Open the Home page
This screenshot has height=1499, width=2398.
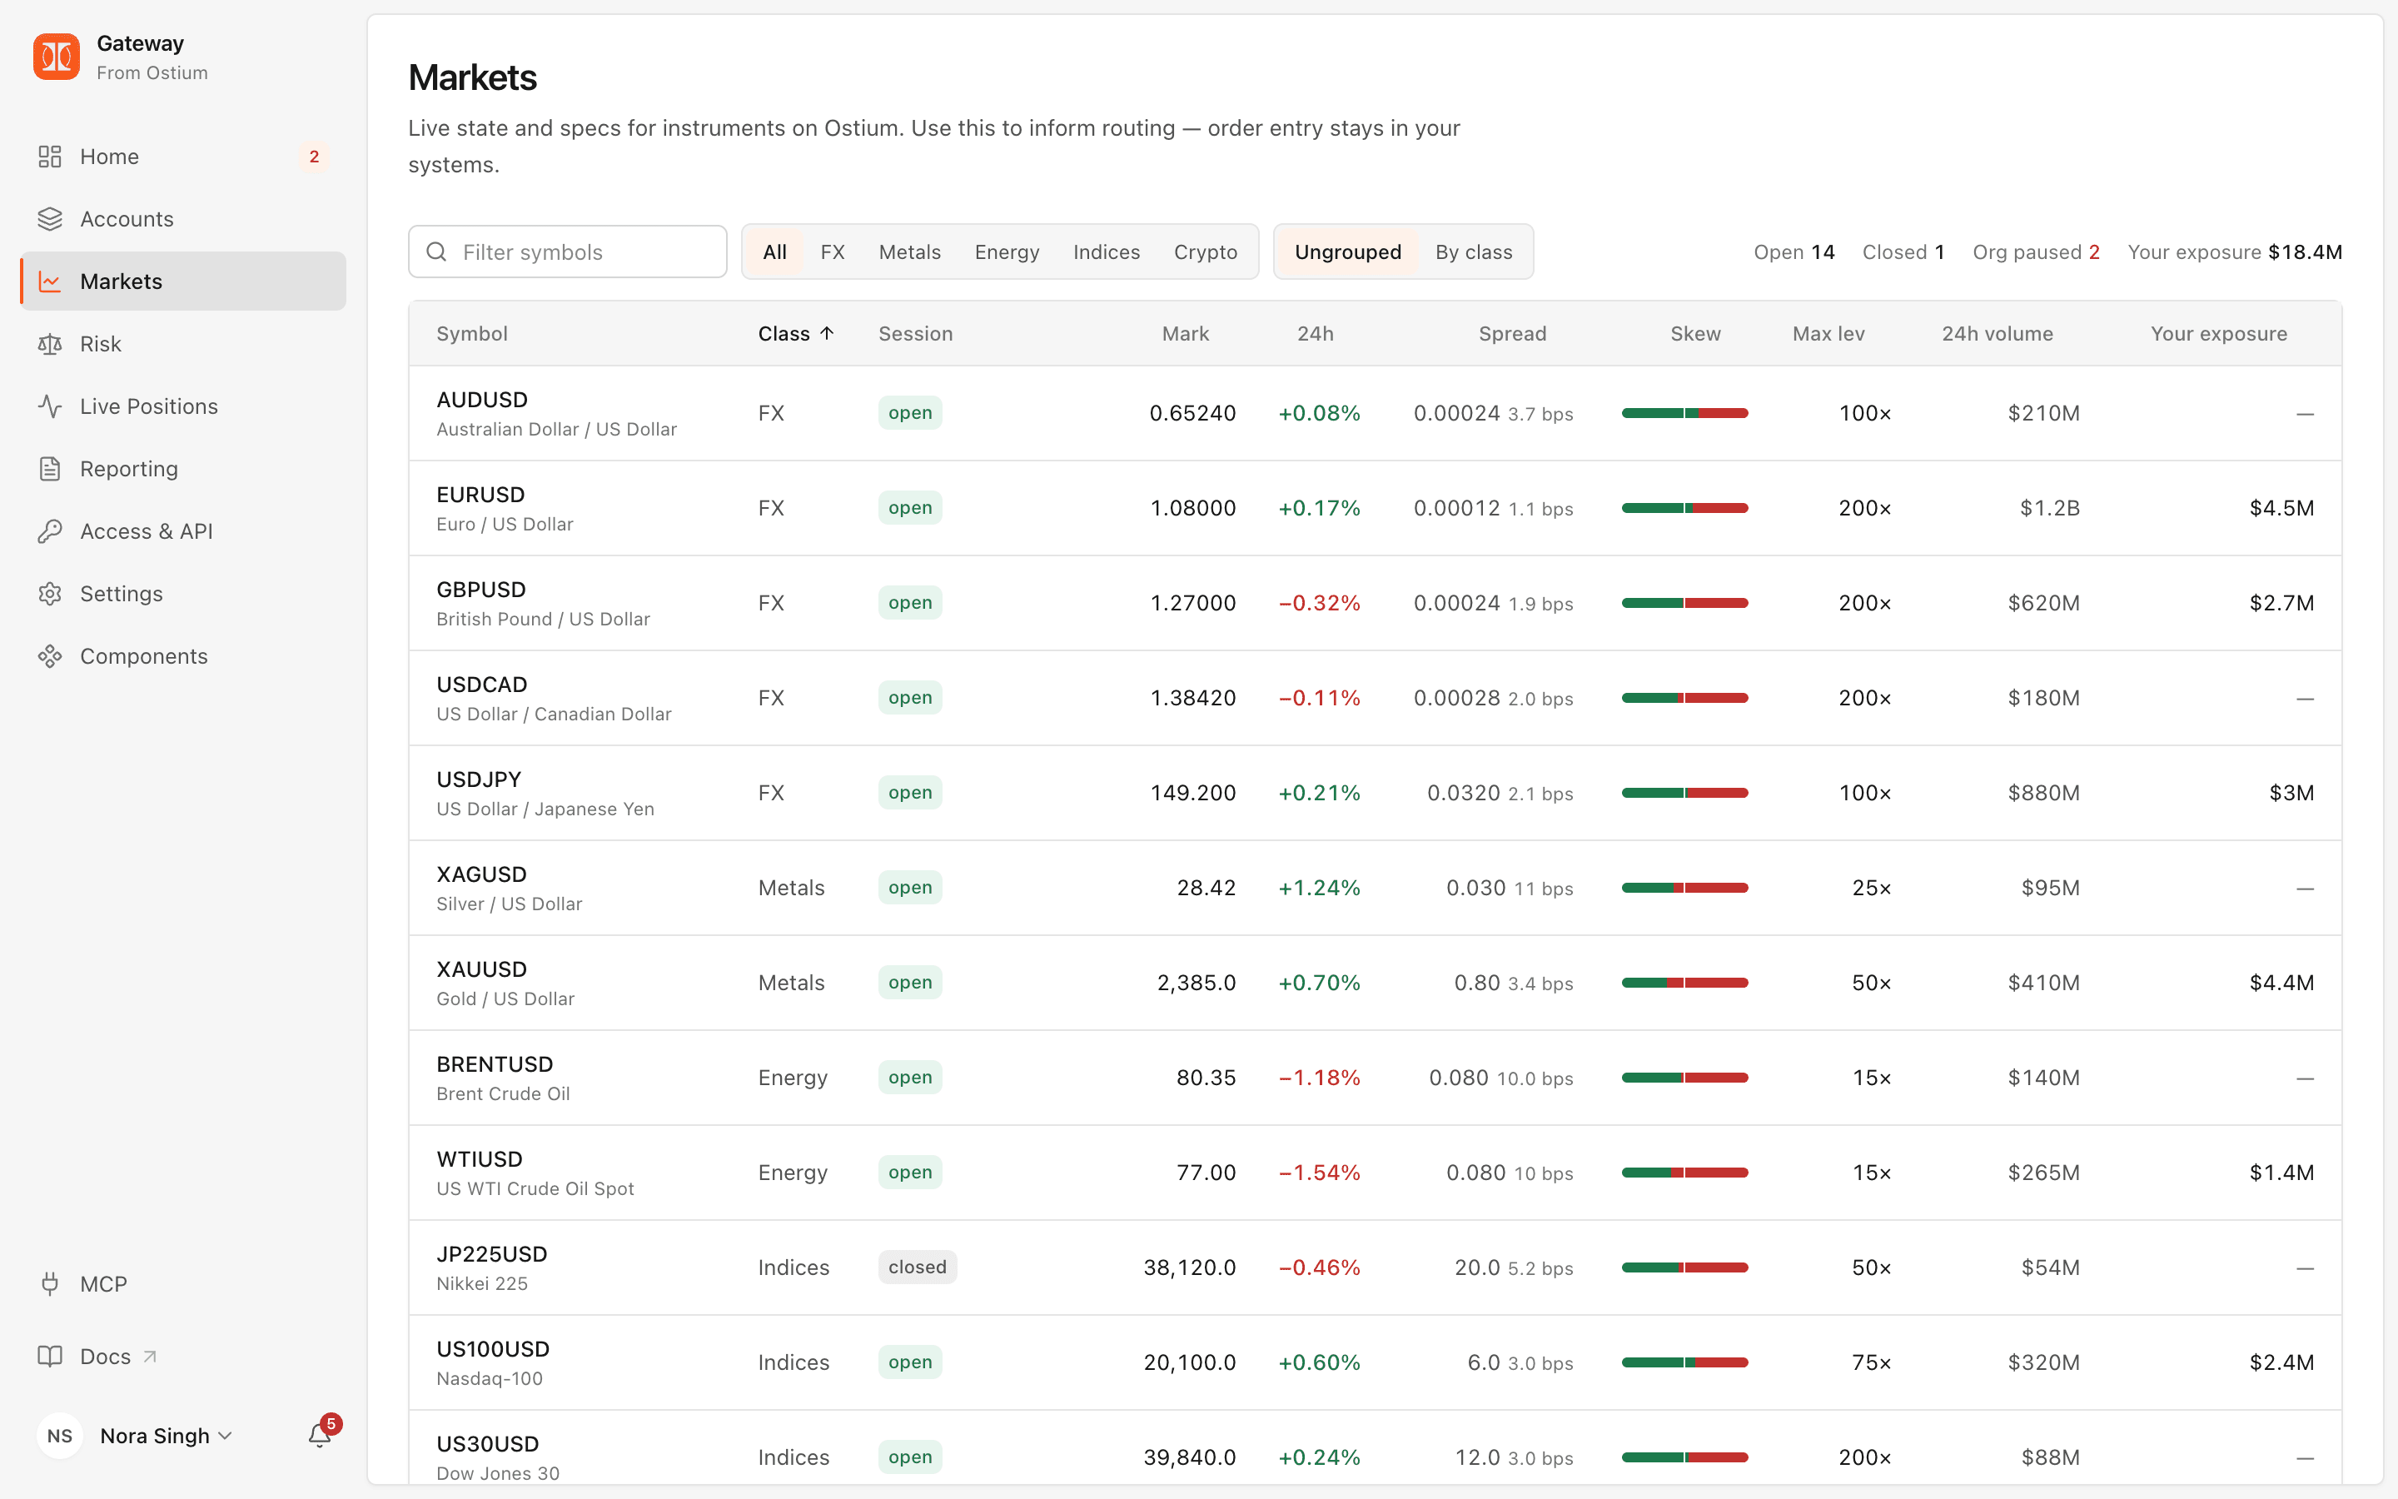pyautogui.click(x=183, y=157)
